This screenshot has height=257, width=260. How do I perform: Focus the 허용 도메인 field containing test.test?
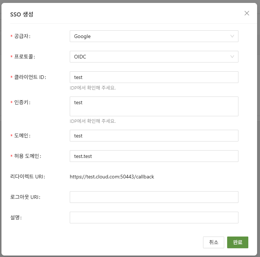154,156
